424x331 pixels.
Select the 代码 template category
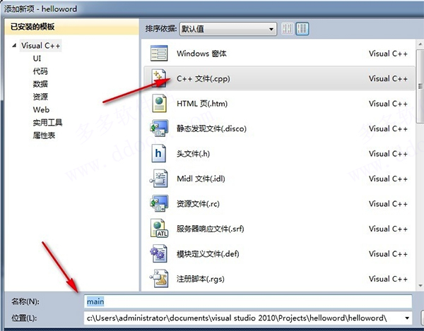[40, 71]
